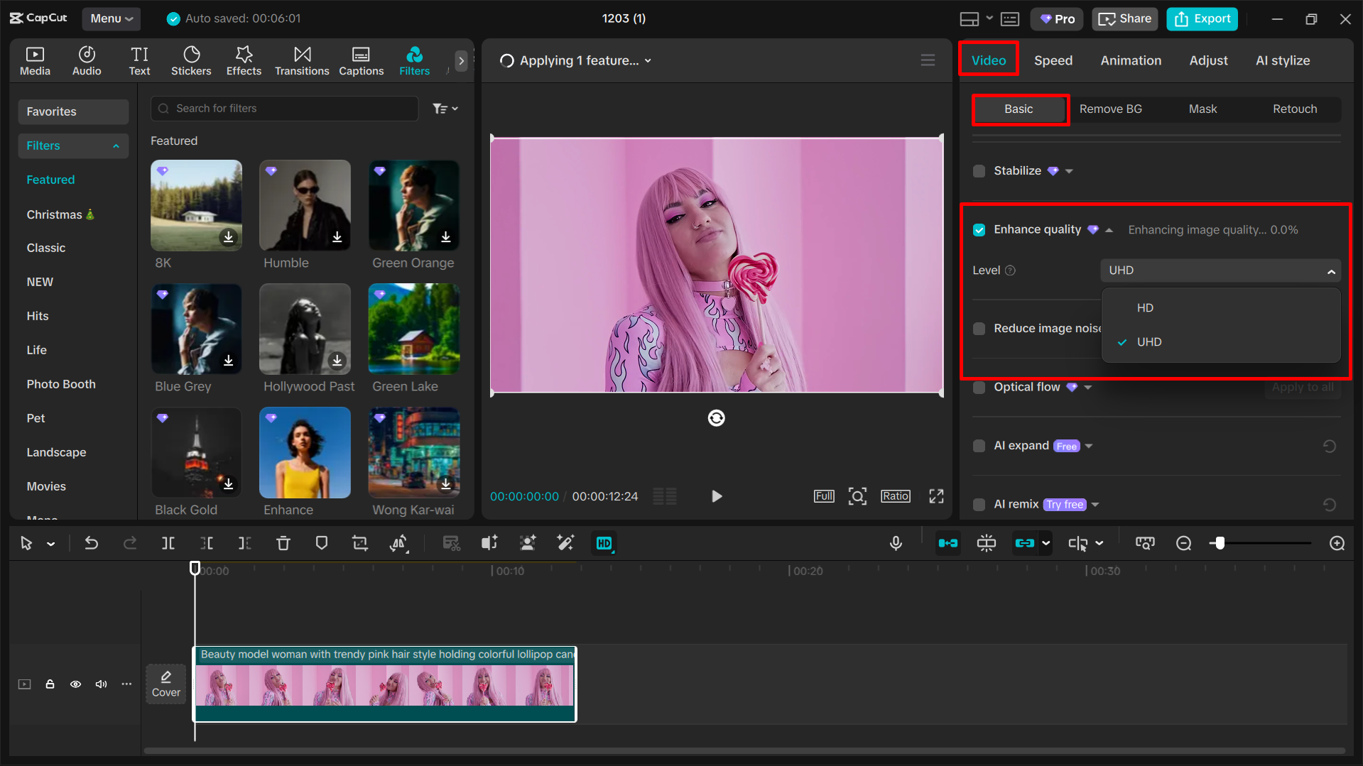Record a voiceover with the microphone icon
The image size is (1363, 766).
tap(896, 542)
